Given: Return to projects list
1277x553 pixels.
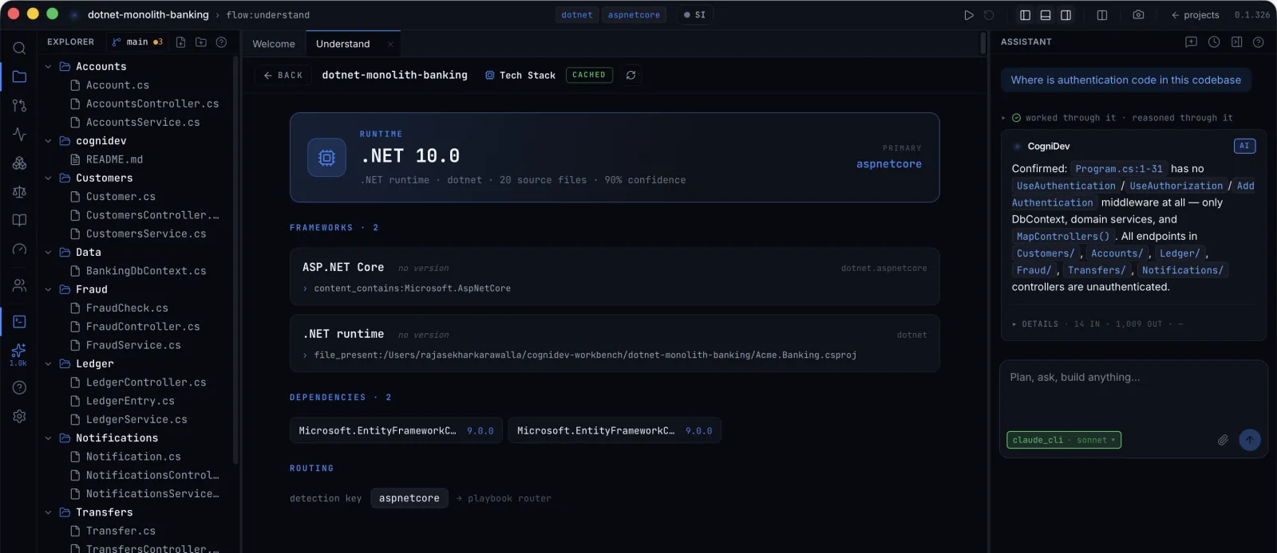Looking at the screenshot, I should click(x=1195, y=15).
